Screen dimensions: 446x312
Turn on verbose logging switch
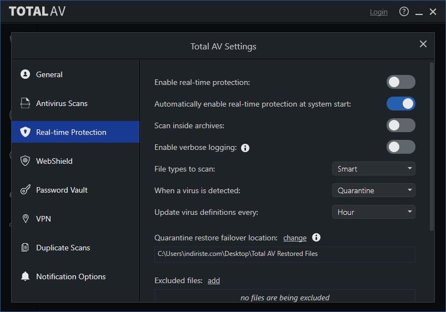[401, 147]
